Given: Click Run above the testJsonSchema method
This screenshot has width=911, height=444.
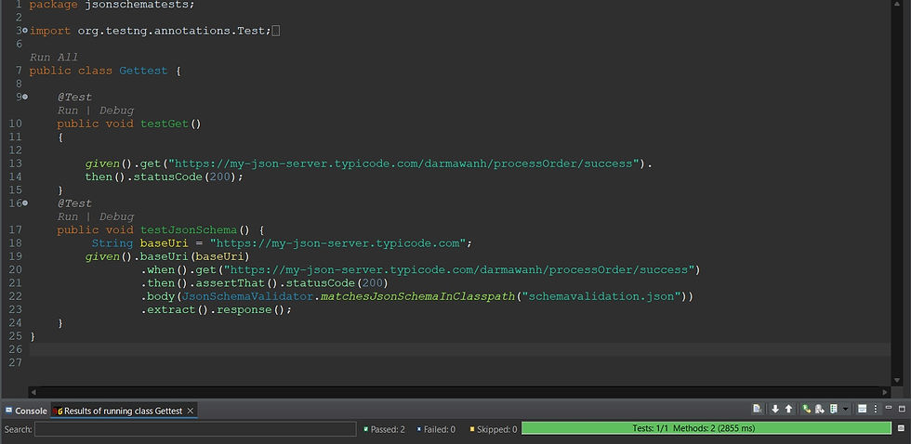Looking at the screenshot, I should 67,216.
